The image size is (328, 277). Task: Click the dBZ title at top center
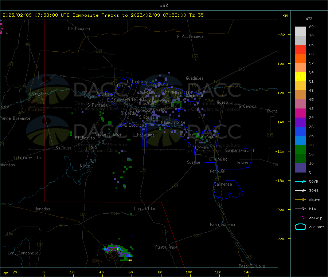[x=164, y=5]
